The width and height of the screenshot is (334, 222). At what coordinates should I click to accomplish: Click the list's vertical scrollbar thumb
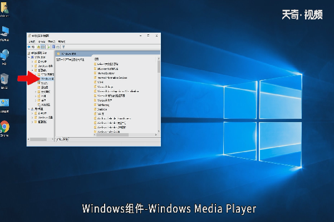pos(159,67)
